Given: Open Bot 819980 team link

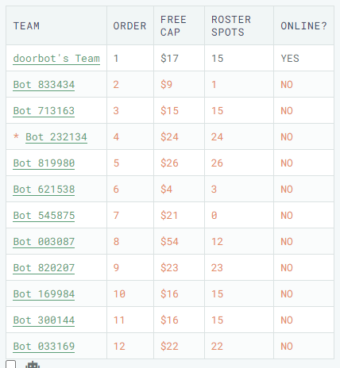Looking at the screenshot, I should pyautogui.click(x=44, y=163).
